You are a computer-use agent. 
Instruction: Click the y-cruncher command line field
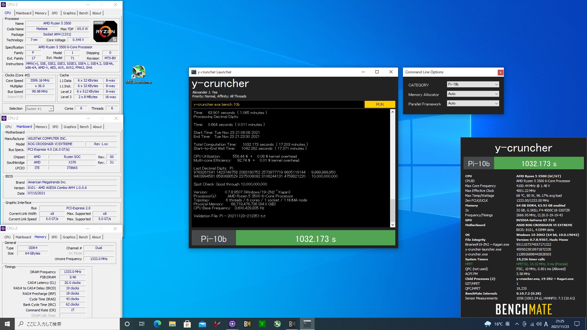point(278,105)
